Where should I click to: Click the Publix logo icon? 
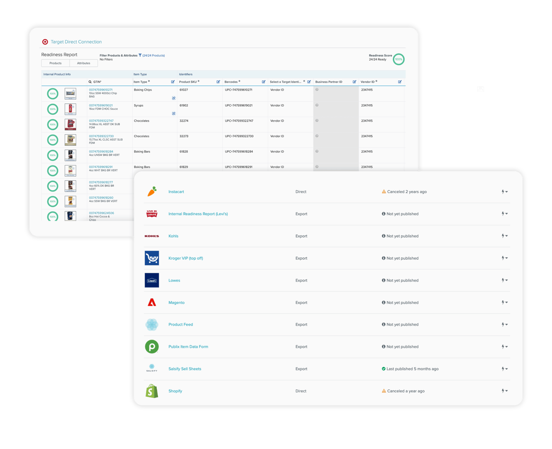coord(152,346)
